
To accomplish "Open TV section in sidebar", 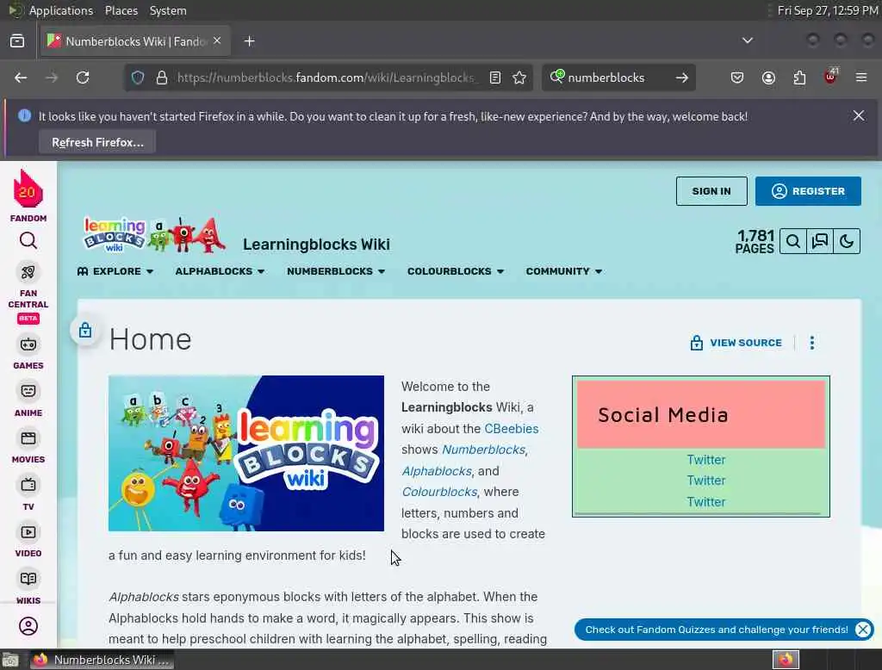I will [28, 493].
